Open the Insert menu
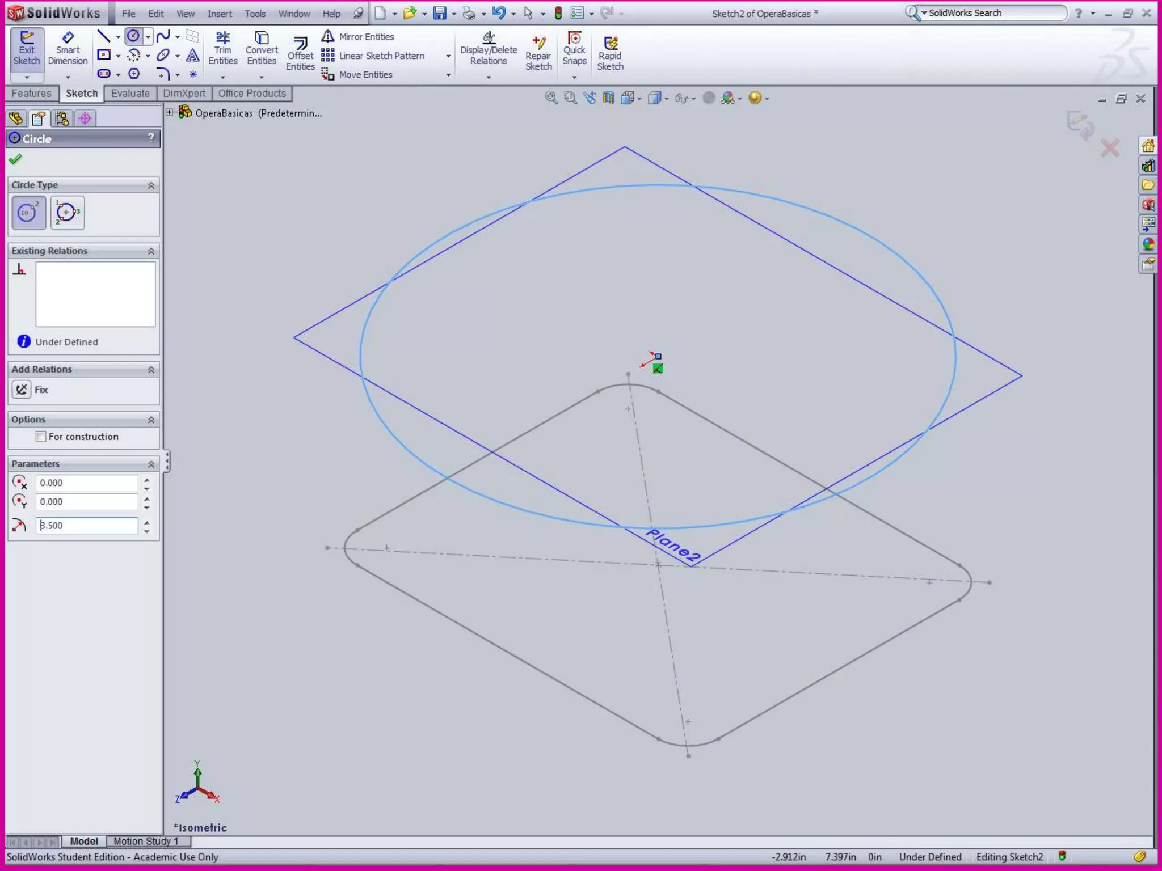The height and width of the screenshot is (871, 1162). click(219, 14)
